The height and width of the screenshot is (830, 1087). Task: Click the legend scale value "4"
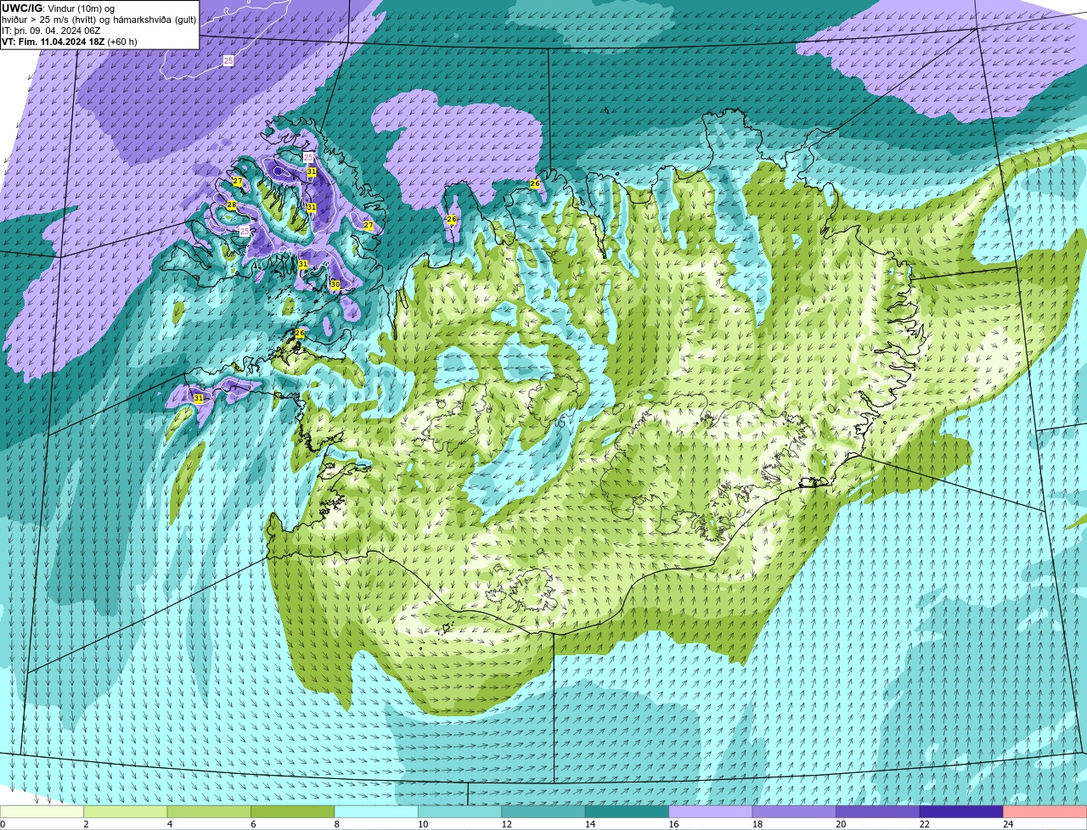pyautogui.click(x=168, y=824)
